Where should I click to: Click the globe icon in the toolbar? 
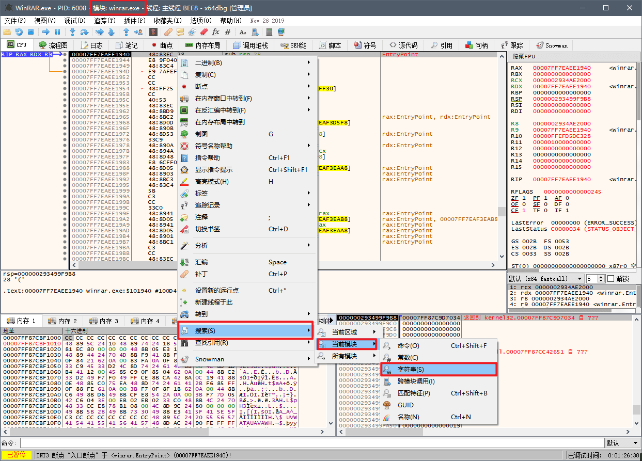[x=281, y=31]
